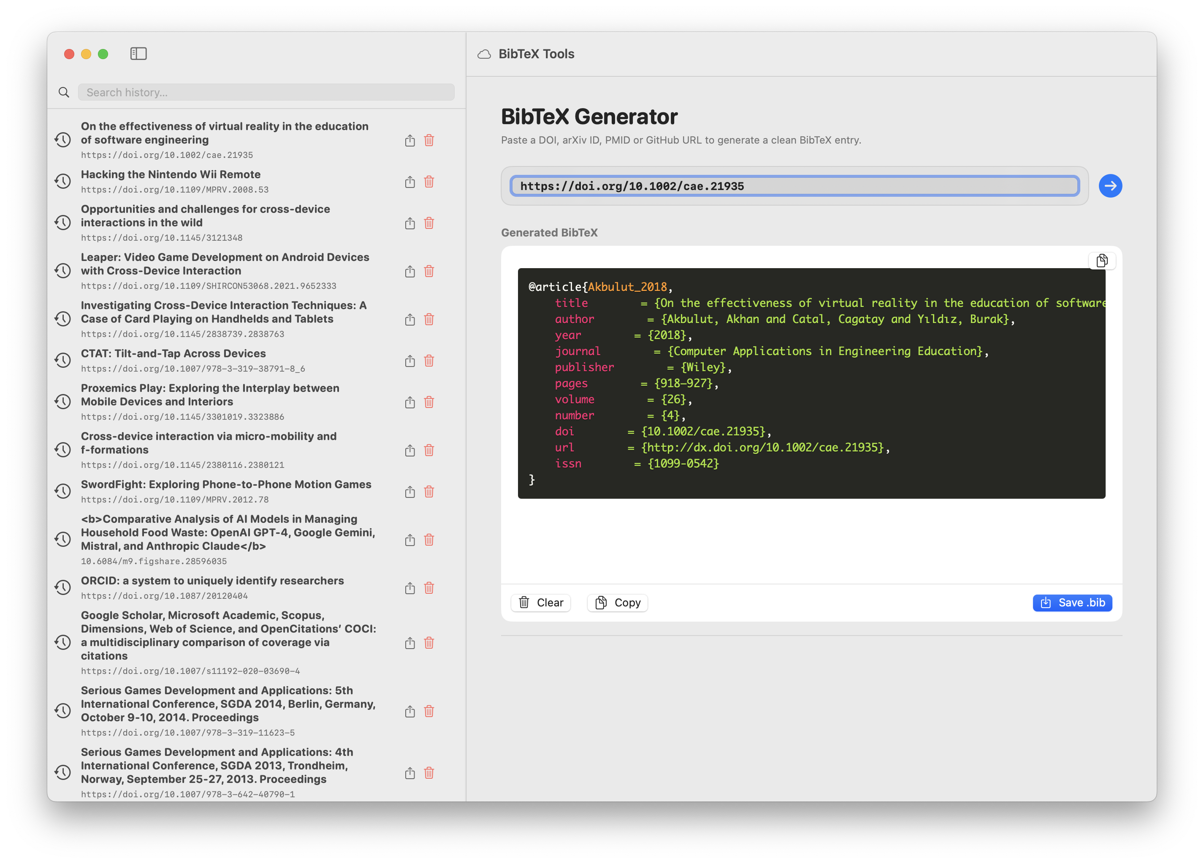Share the 'On the effectiveness of virtual reality' entry
Image resolution: width=1204 pixels, height=864 pixels.
410,140
